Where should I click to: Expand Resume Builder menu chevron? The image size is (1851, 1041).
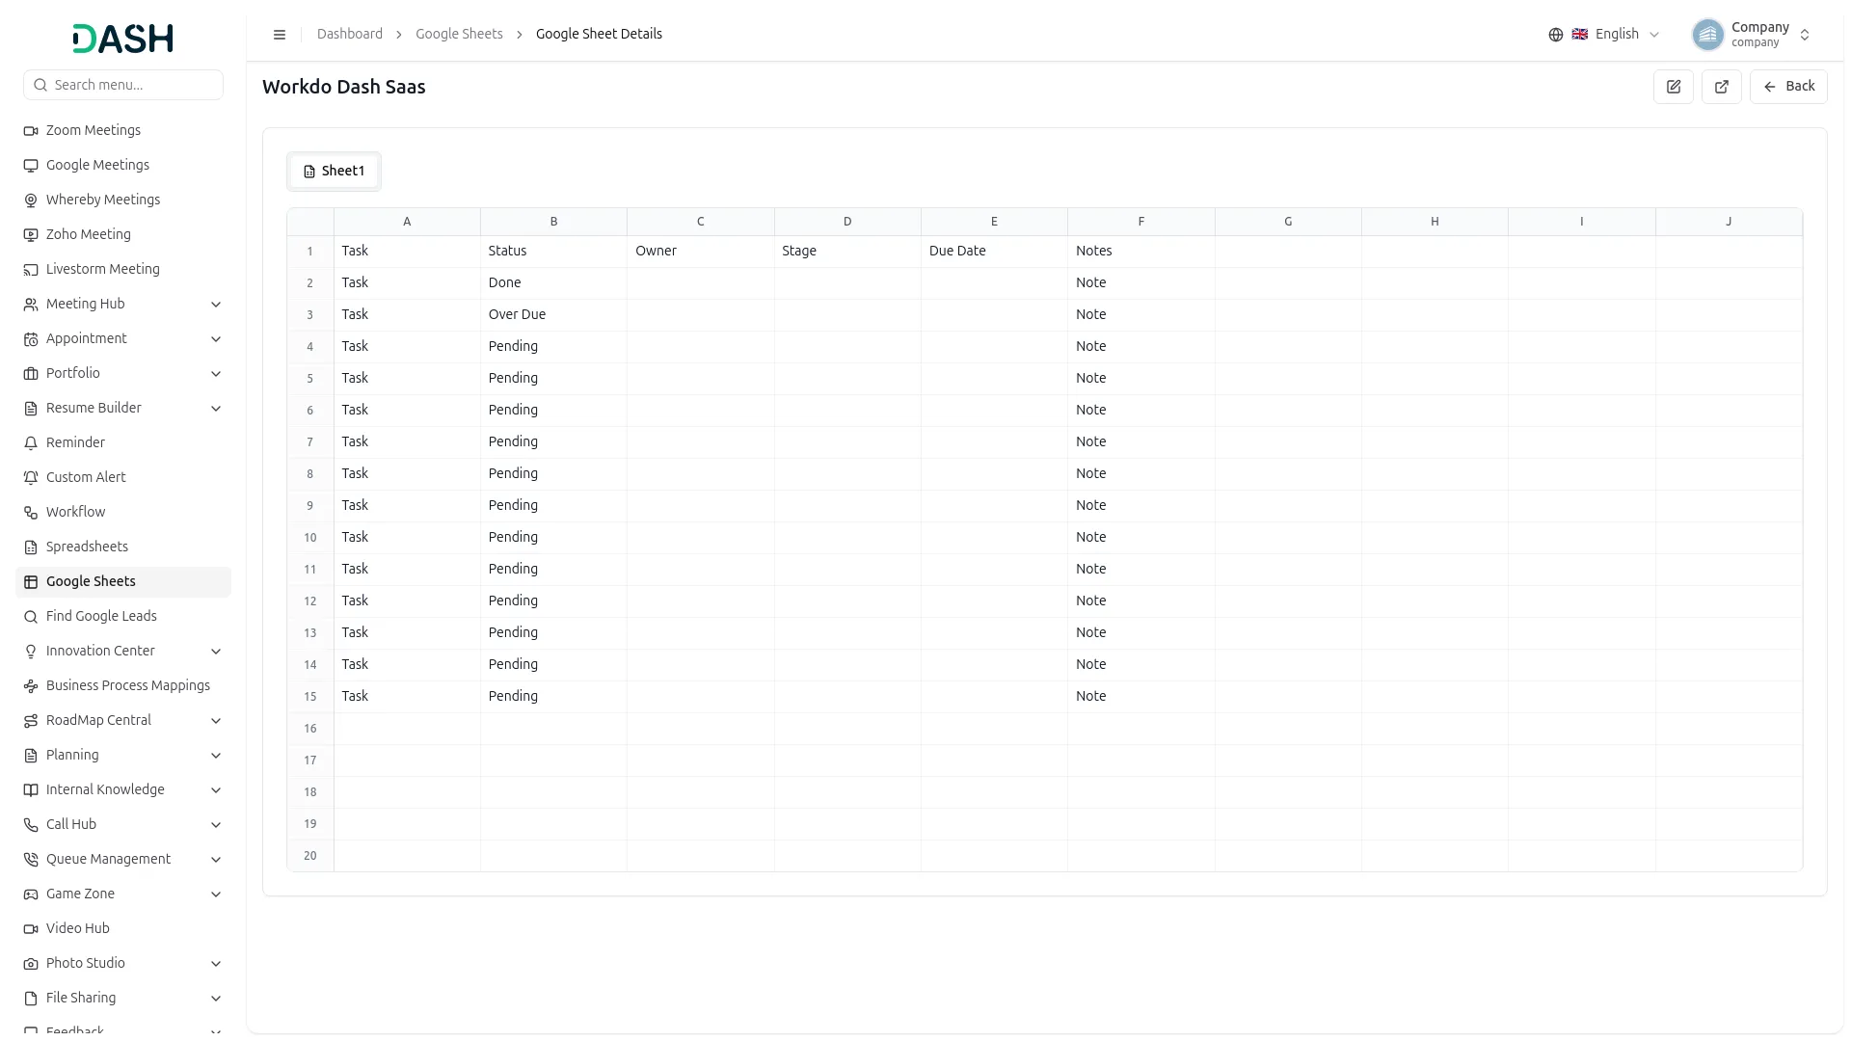(216, 409)
